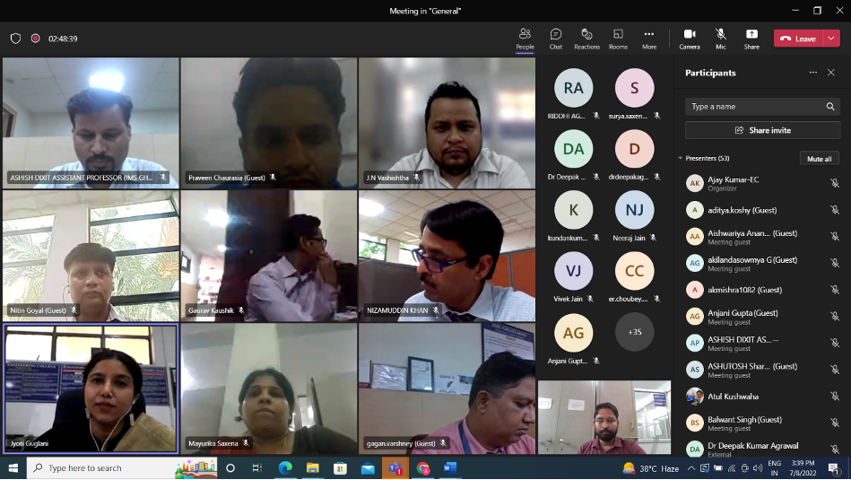Show the +35 additional participants

click(634, 332)
